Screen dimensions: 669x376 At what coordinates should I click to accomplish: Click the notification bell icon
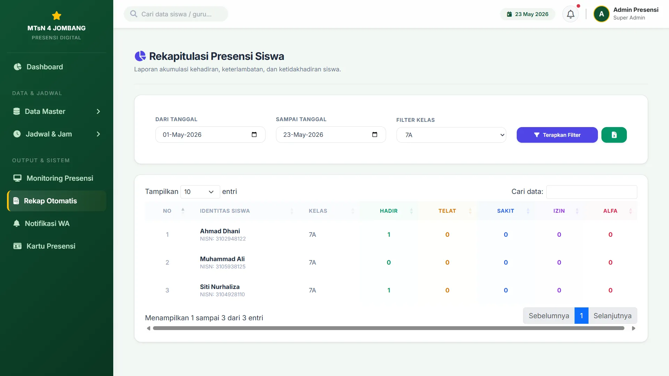click(x=570, y=14)
